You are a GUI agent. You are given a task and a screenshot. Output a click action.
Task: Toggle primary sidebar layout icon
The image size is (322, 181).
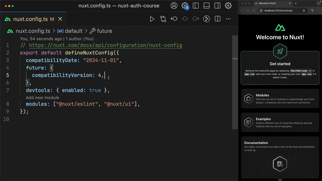196,6
